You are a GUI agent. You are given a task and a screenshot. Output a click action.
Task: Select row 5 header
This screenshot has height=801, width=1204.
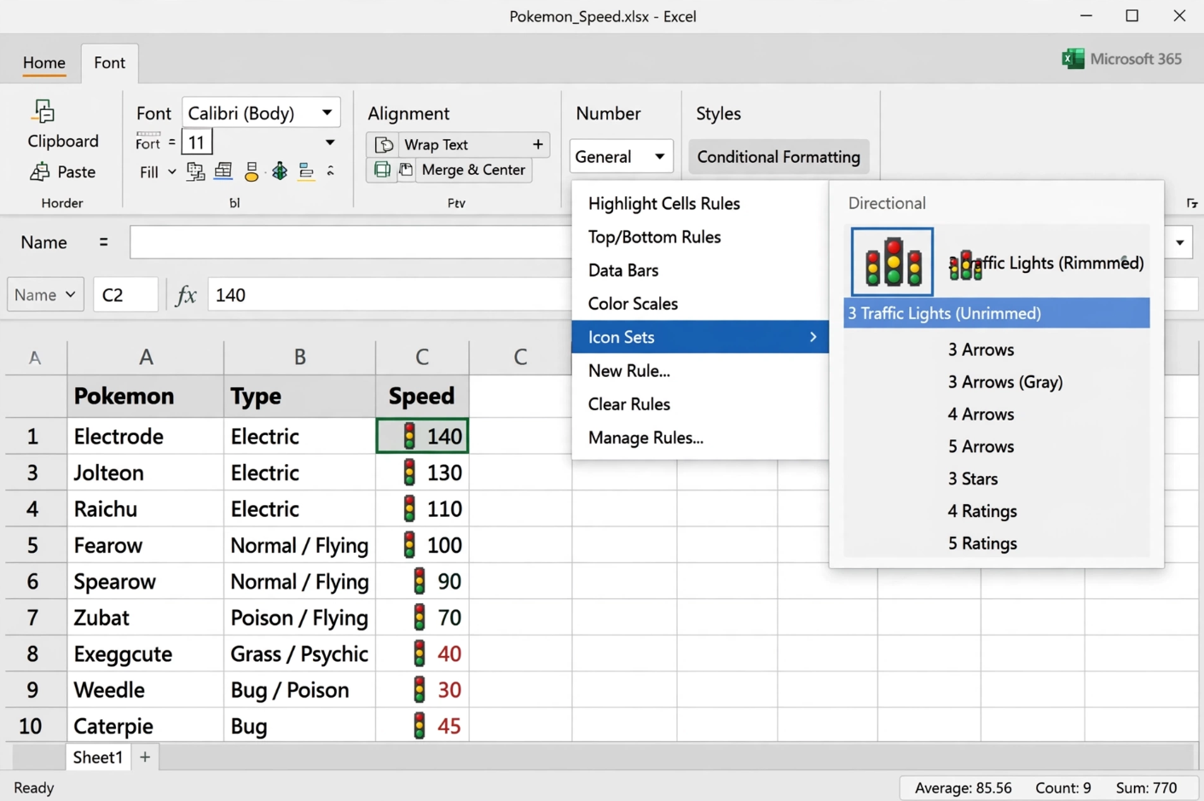tap(32, 545)
